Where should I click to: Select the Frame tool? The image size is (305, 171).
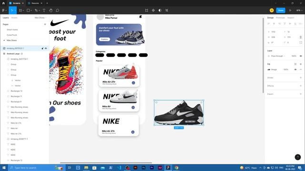(x=20, y=10)
